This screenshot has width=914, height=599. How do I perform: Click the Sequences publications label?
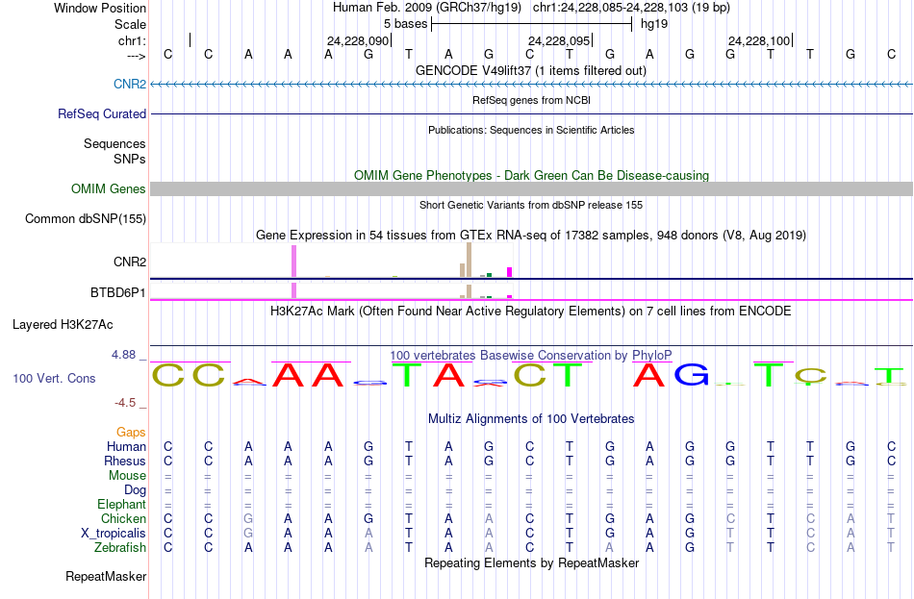[114, 143]
